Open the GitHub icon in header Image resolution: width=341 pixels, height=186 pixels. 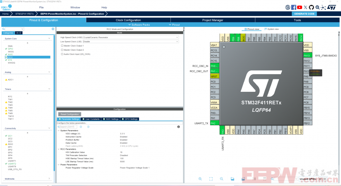(311, 7)
